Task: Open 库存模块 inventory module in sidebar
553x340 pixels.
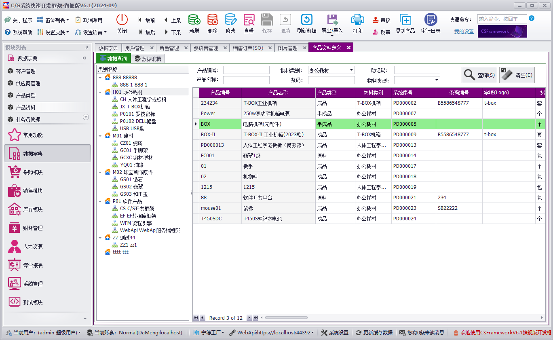Action: (47, 209)
